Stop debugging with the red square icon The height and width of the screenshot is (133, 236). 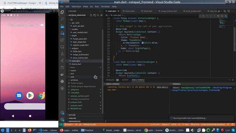point(222,16)
